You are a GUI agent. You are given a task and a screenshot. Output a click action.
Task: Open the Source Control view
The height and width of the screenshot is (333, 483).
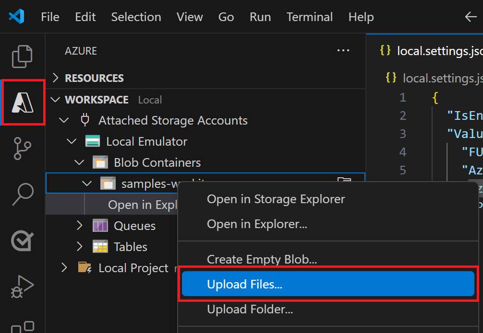[22, 149]
